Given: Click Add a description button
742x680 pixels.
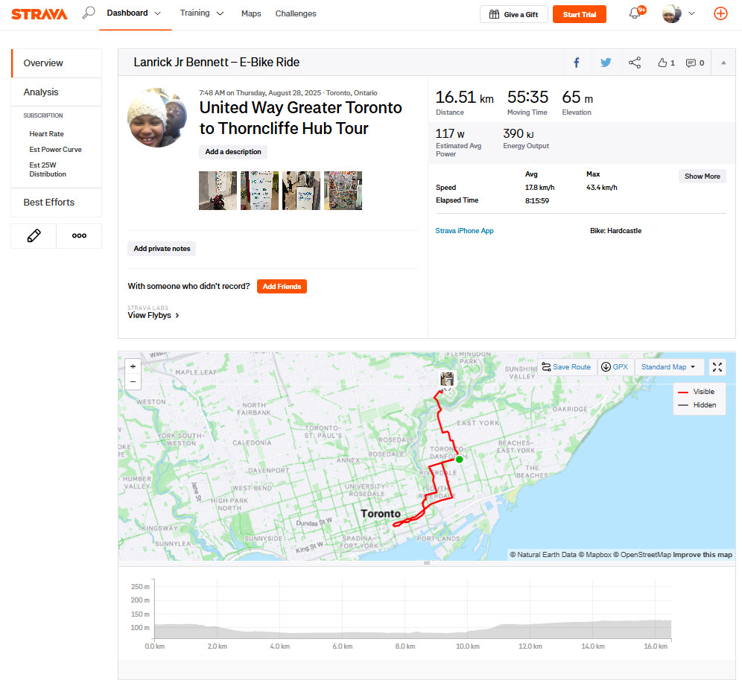Looking at the screenshot, I should click(233, 152).
